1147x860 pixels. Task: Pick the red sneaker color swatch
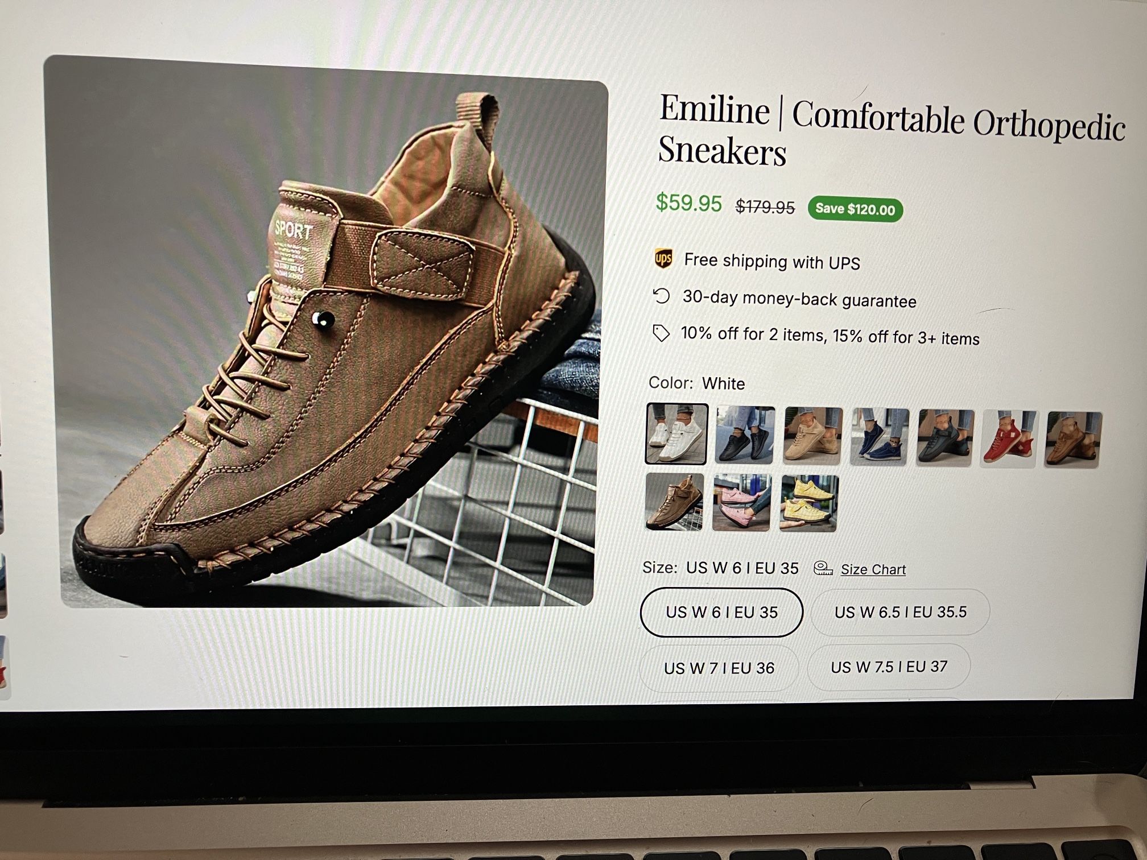[1010, 439]
